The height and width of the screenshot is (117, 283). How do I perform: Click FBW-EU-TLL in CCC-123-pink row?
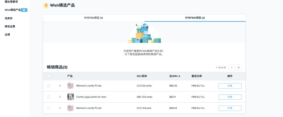tap(198, 108)
